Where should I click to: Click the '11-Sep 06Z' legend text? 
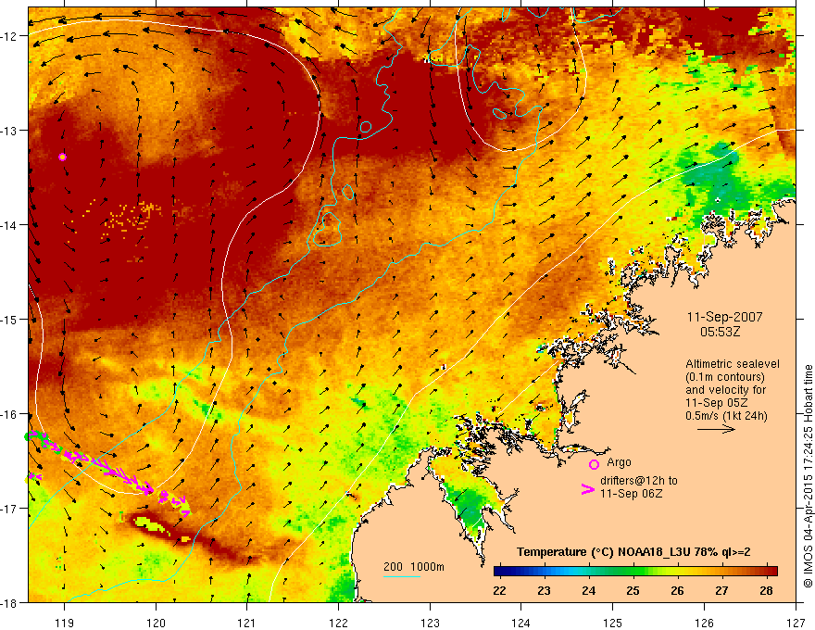(631, 494)
